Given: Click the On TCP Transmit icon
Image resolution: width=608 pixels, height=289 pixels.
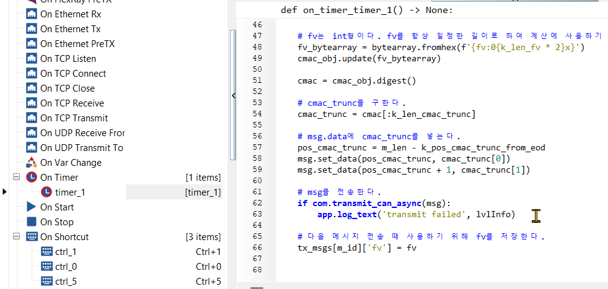Looking at the screenshot, I should 32,118.
